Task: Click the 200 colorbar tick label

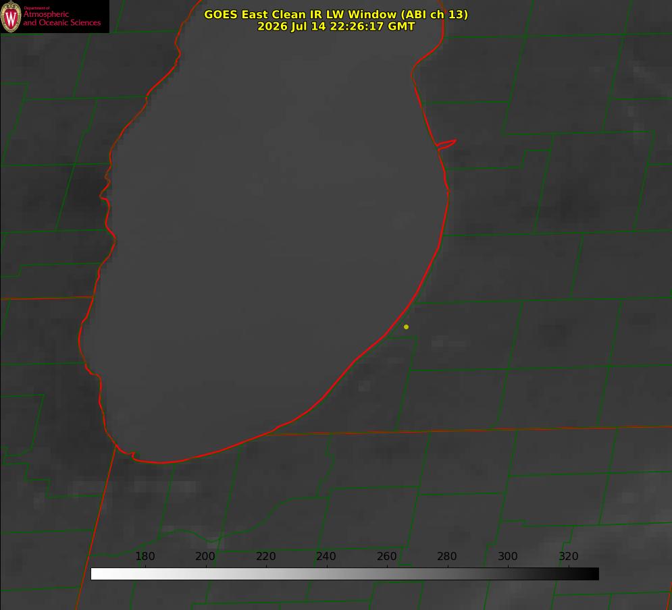Action: (x=205, y=556)
